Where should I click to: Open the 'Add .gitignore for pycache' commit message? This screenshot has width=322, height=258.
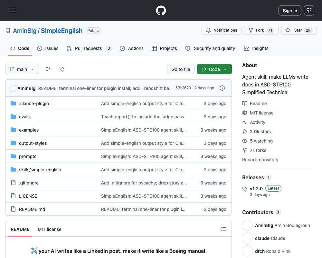click(144, 183)
